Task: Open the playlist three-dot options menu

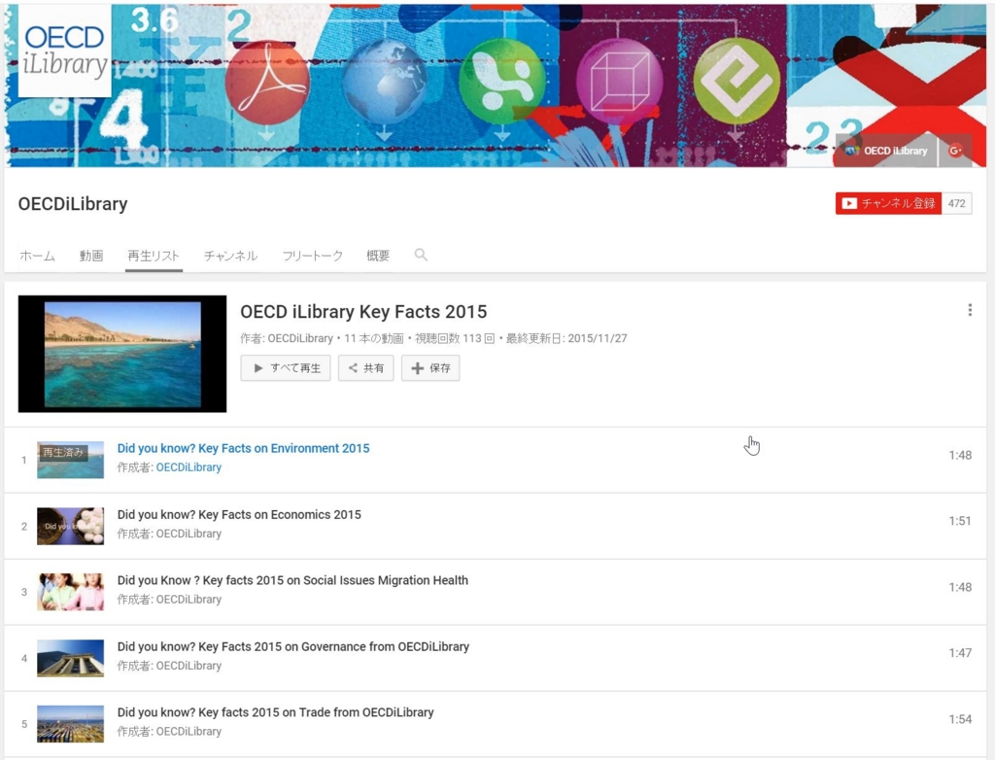Action: [970, 310]
